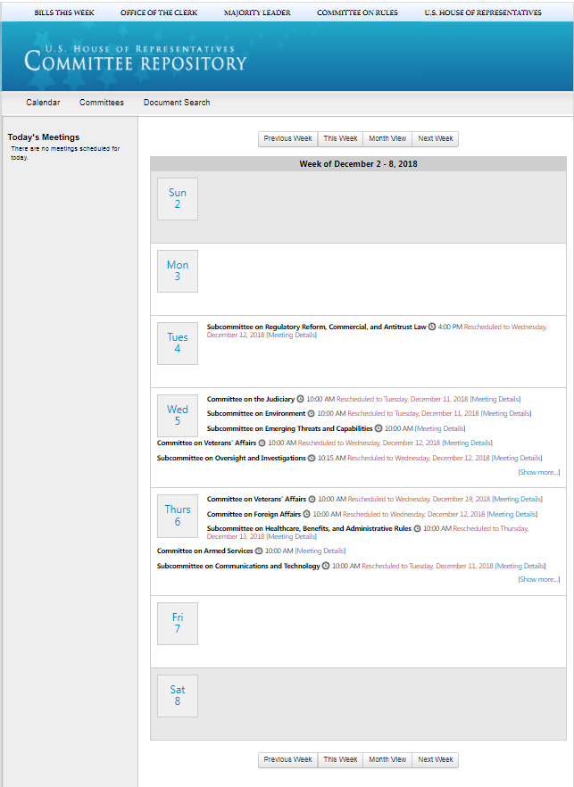Expand Thursday's Show more link
The height and width of the screenshot is (787, 574).
click(539, 579)
